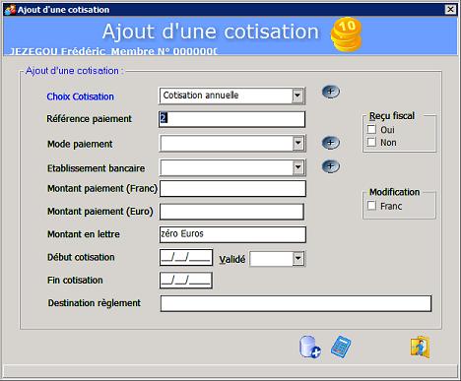Click the plus icon next to Etablissement bancaire
This screenshot has width=461, height=381.
(330, 166)
